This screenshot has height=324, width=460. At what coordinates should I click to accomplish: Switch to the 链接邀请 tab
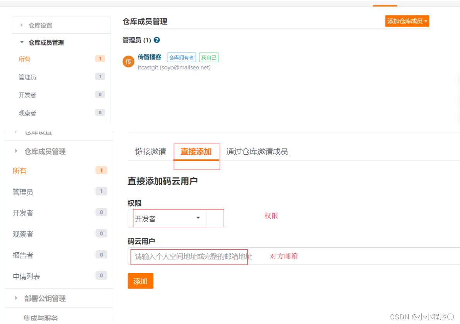pyautogui.click(x=150, y=152)
